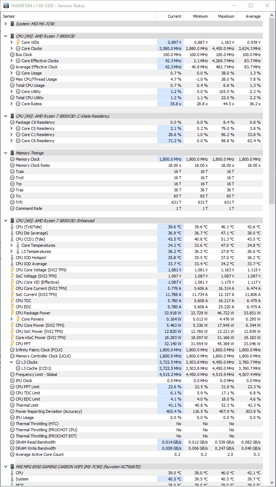Click the thermometer icon of CPU IOD Average
The width and height of the screenshot is (276, 487).
coord(12,264)
